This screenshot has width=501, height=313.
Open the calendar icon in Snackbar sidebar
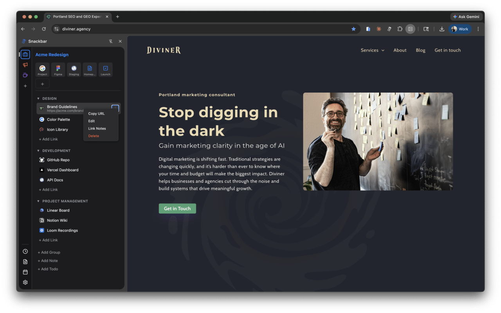tap(25, 272)
